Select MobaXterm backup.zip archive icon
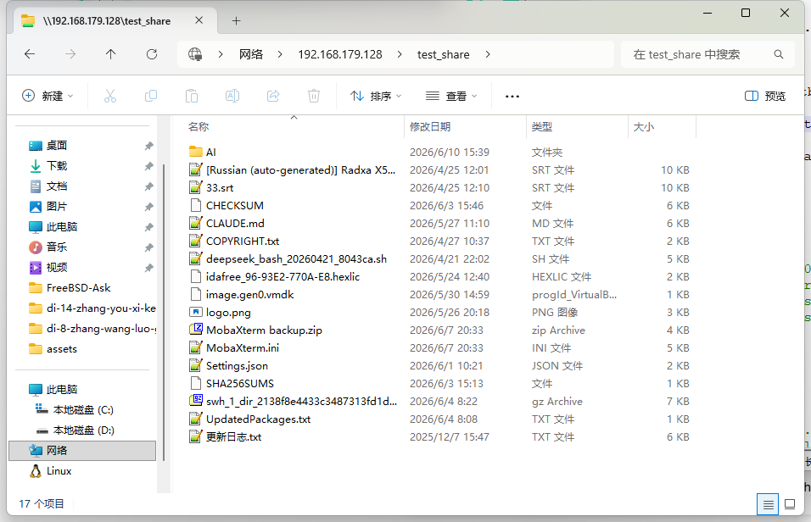This screenshot has width=811, height=522. click(x=195, y=330)
